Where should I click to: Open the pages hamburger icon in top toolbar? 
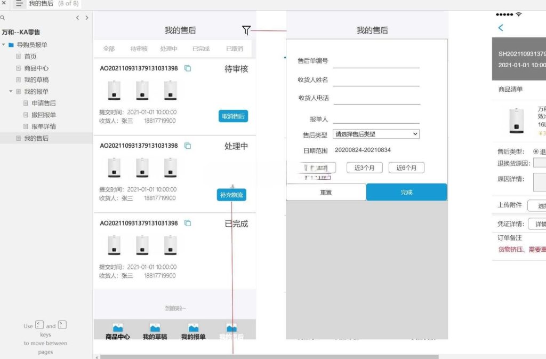click(x=19, y=4)
